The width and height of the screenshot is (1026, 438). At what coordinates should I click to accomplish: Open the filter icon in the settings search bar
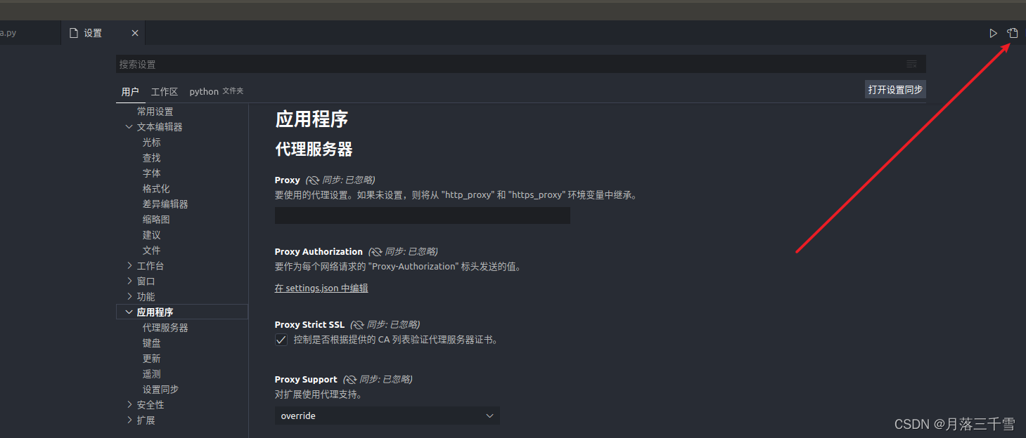tap(911, 64)
